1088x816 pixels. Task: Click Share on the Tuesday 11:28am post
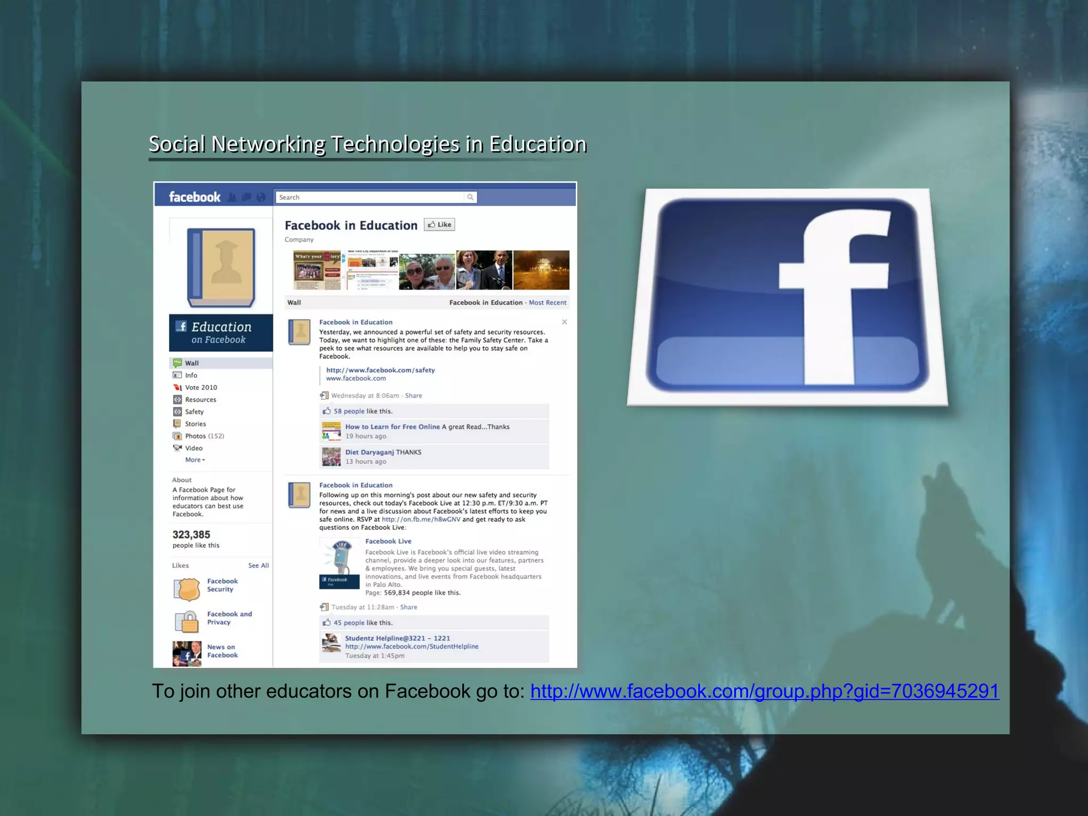click(409, 607)
